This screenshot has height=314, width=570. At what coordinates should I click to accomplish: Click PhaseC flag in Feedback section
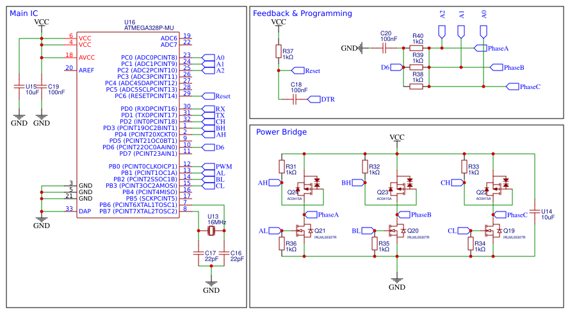pos(512,87)
